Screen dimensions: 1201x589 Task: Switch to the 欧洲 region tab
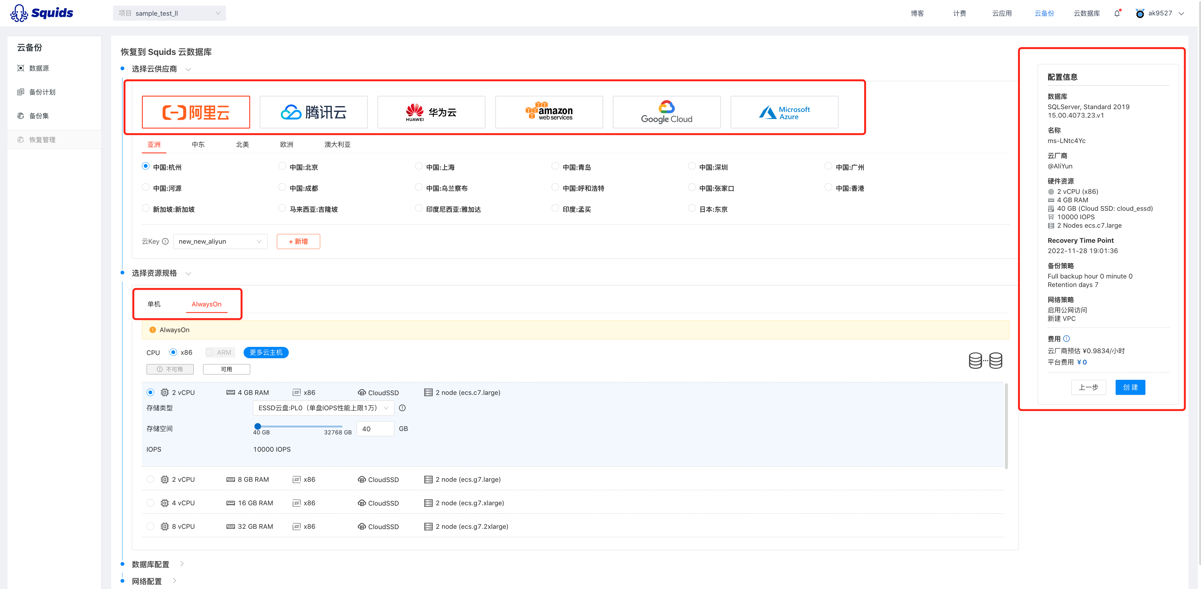coord(287,145)
